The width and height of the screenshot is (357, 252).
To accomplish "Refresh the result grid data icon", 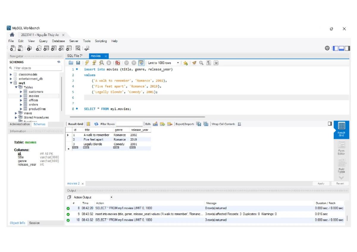I will tap(96, 124).
